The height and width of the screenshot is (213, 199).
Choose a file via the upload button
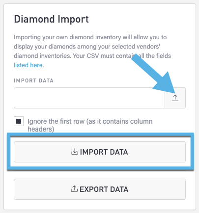click(x=175, y=98)
